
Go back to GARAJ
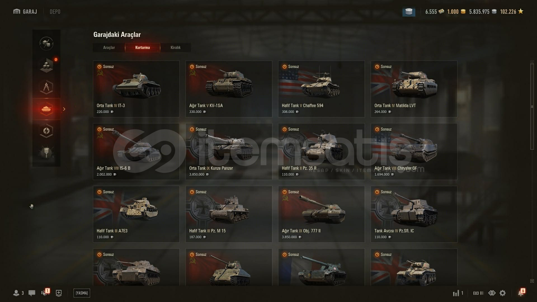[x=25, y=12]
